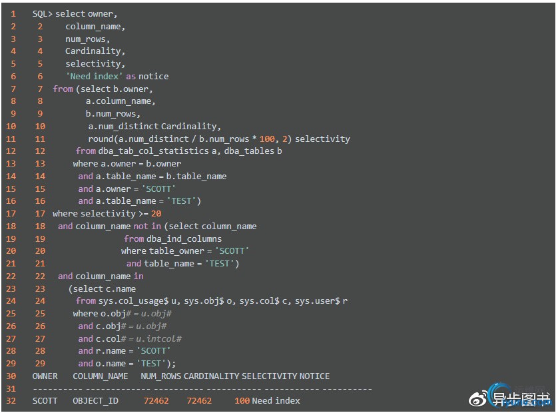Click orange gutter line number 32
This screenshot has height=413, width=556.
tap(11, 401)
